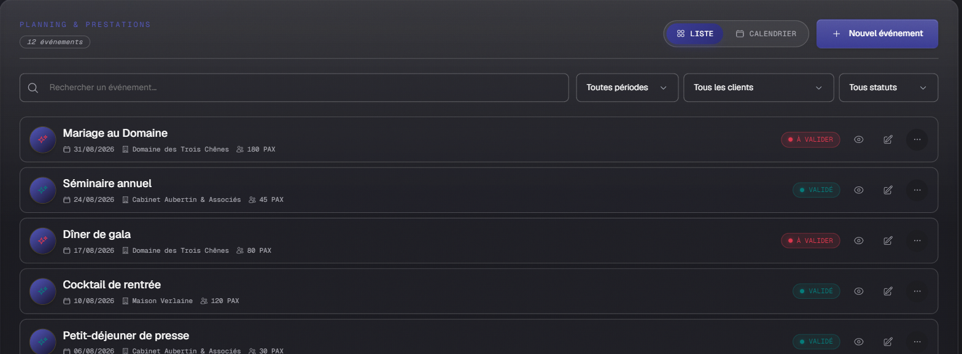Open more options for Séminaire annuel

(x=917, y=190)
